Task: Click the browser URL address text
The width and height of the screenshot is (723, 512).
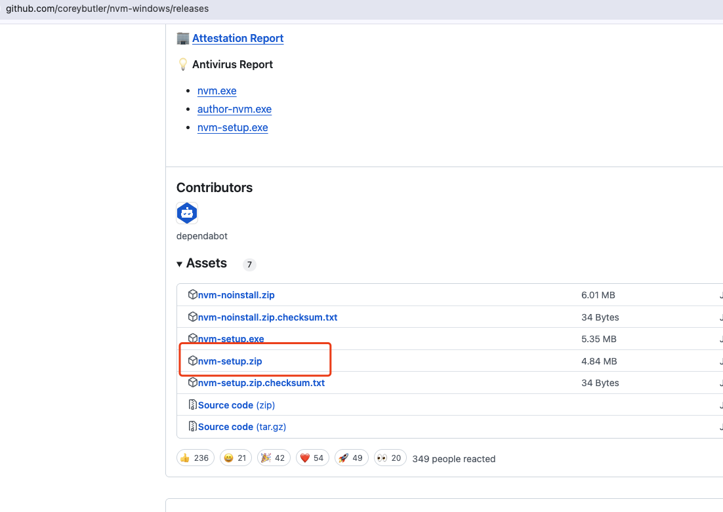Action: pos(107,9)
